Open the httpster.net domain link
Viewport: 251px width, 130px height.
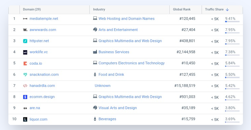tap(39, 41)
